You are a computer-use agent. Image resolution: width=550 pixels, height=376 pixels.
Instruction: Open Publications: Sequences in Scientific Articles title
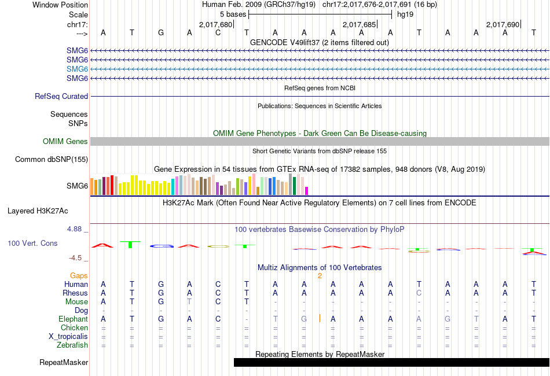[320, 106]
